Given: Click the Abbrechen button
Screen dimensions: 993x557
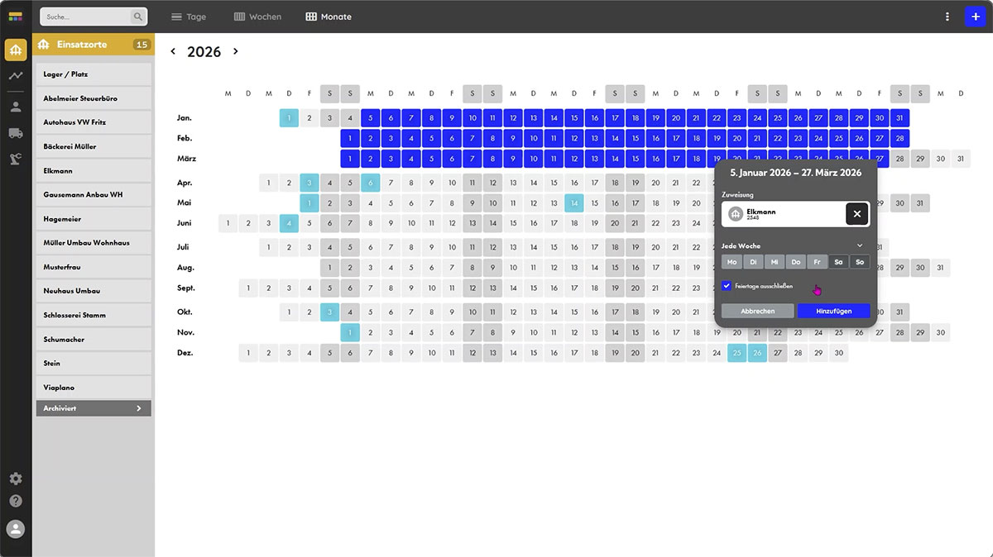Looking at the screenshot, I should tap(757, 311).
